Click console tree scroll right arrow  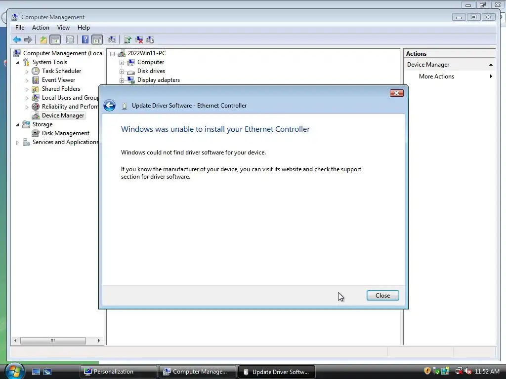99,341
